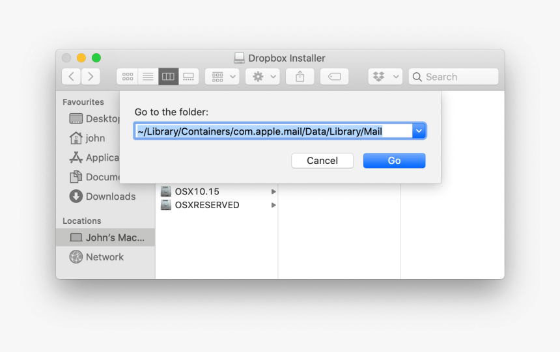This screenshot has height=352, width=560.
Task: Expand the OSXRESERVED disclosure arrow
Action: (273, 205)
